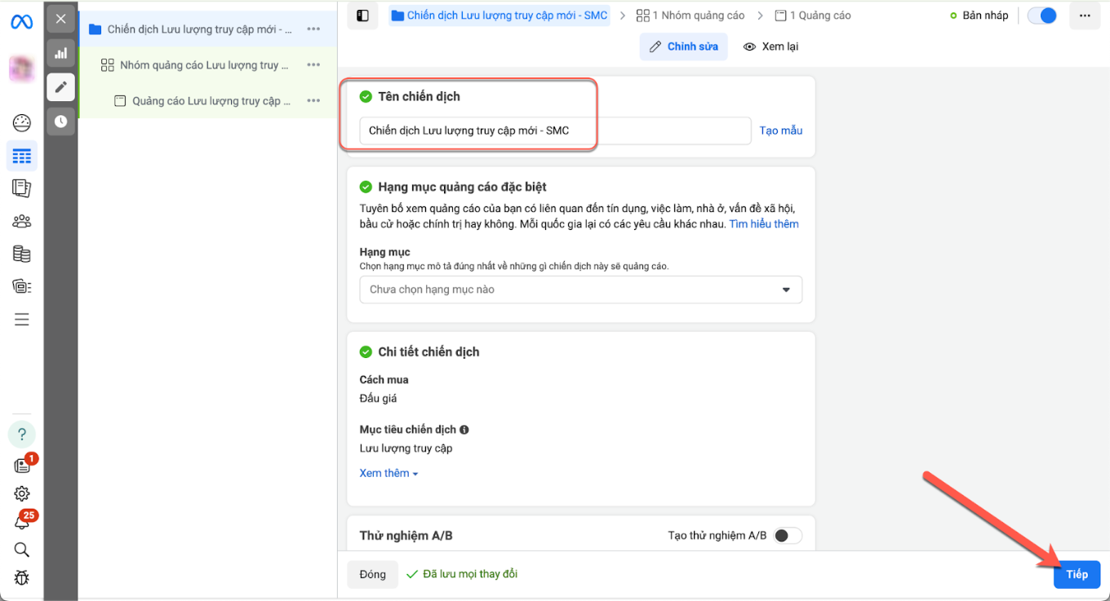This screenshot has width=1110, height=601.
Task: Open the settings gear icon
Action: click(x=22, y=493)
